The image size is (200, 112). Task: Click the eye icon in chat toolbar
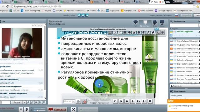point(36,102)
